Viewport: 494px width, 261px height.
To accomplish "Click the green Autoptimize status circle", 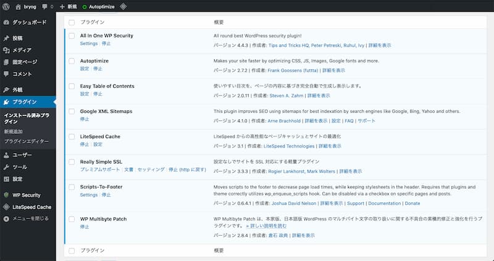I will click(85, 7).
